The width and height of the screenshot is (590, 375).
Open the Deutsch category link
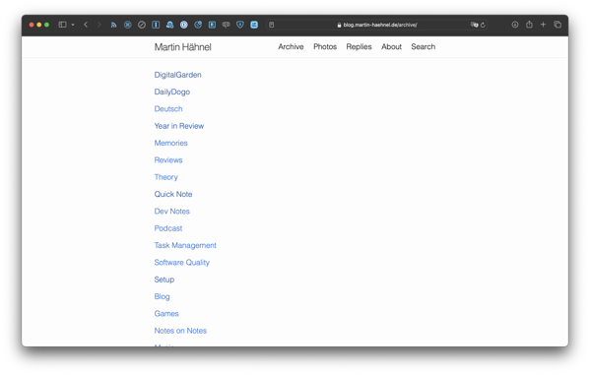(168, 108)
